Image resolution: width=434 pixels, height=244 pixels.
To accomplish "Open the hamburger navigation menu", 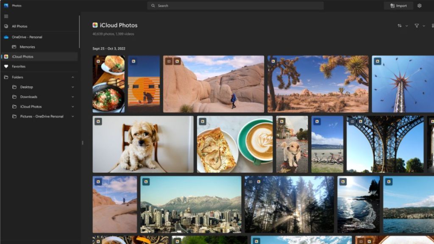I will tap(6, 16).
